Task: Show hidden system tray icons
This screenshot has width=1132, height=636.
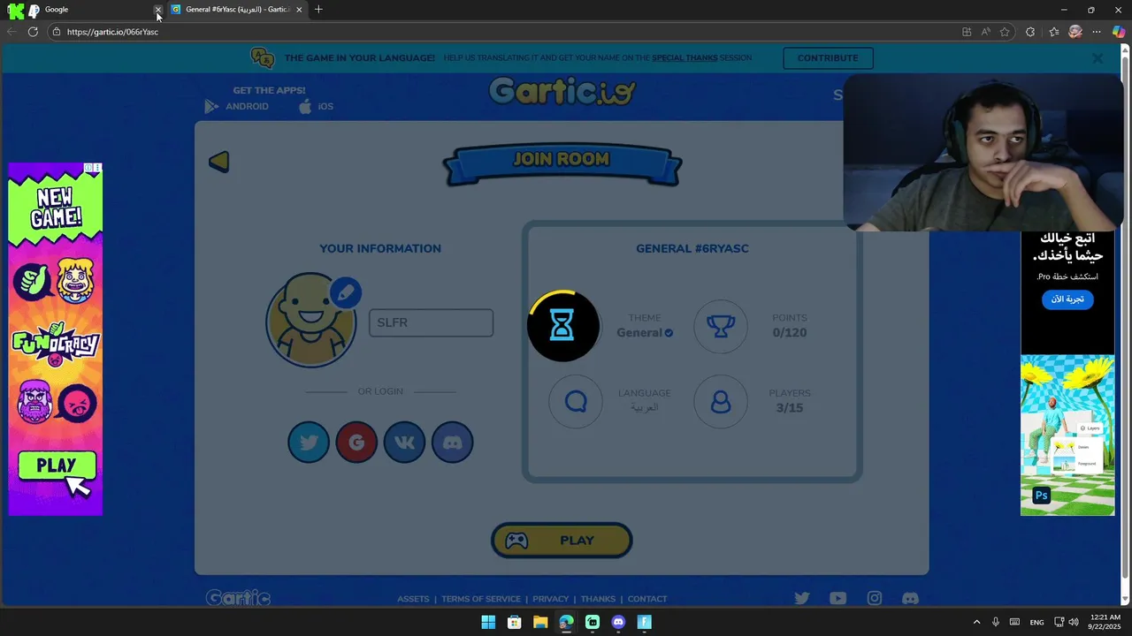Action: point(976,622)
